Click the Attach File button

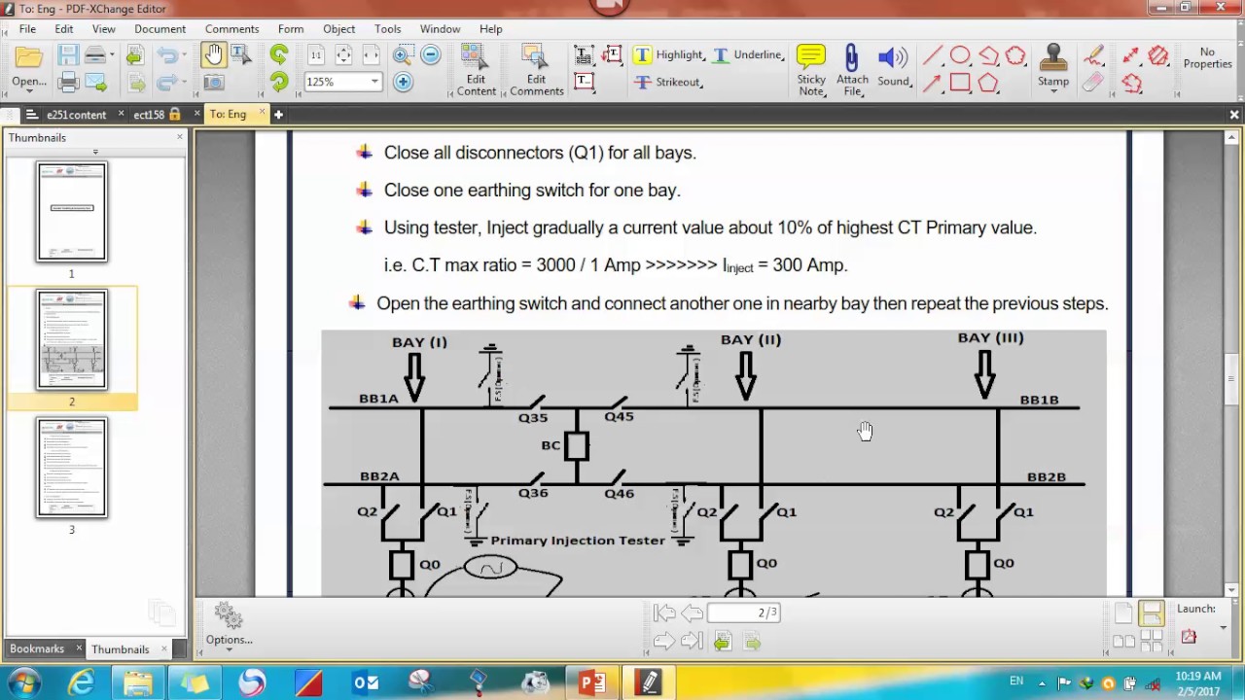(x=852, y=70)
